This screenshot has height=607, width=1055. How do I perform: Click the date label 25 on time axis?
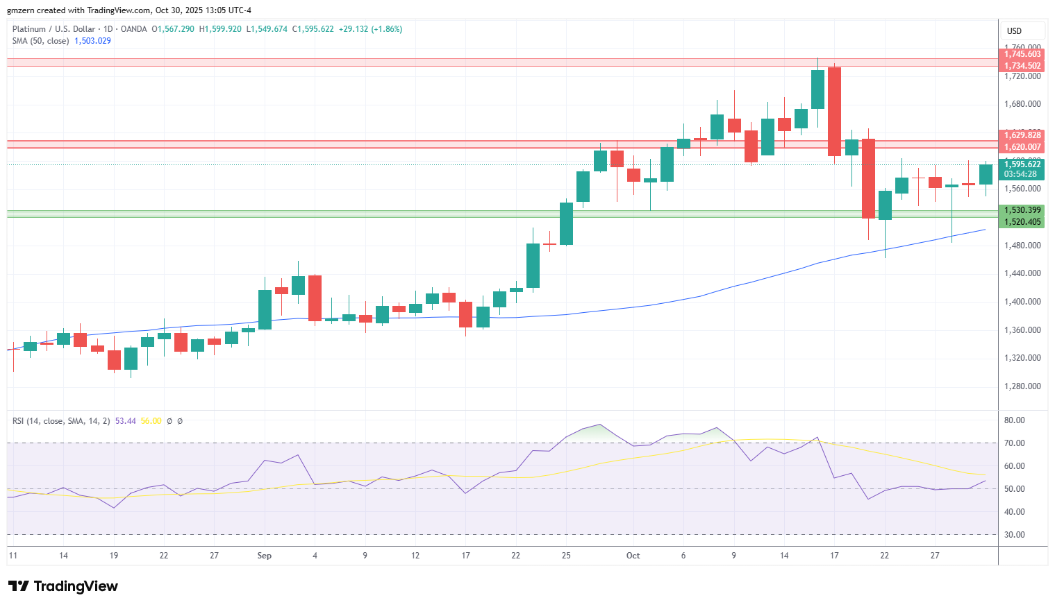click(566, 556)
